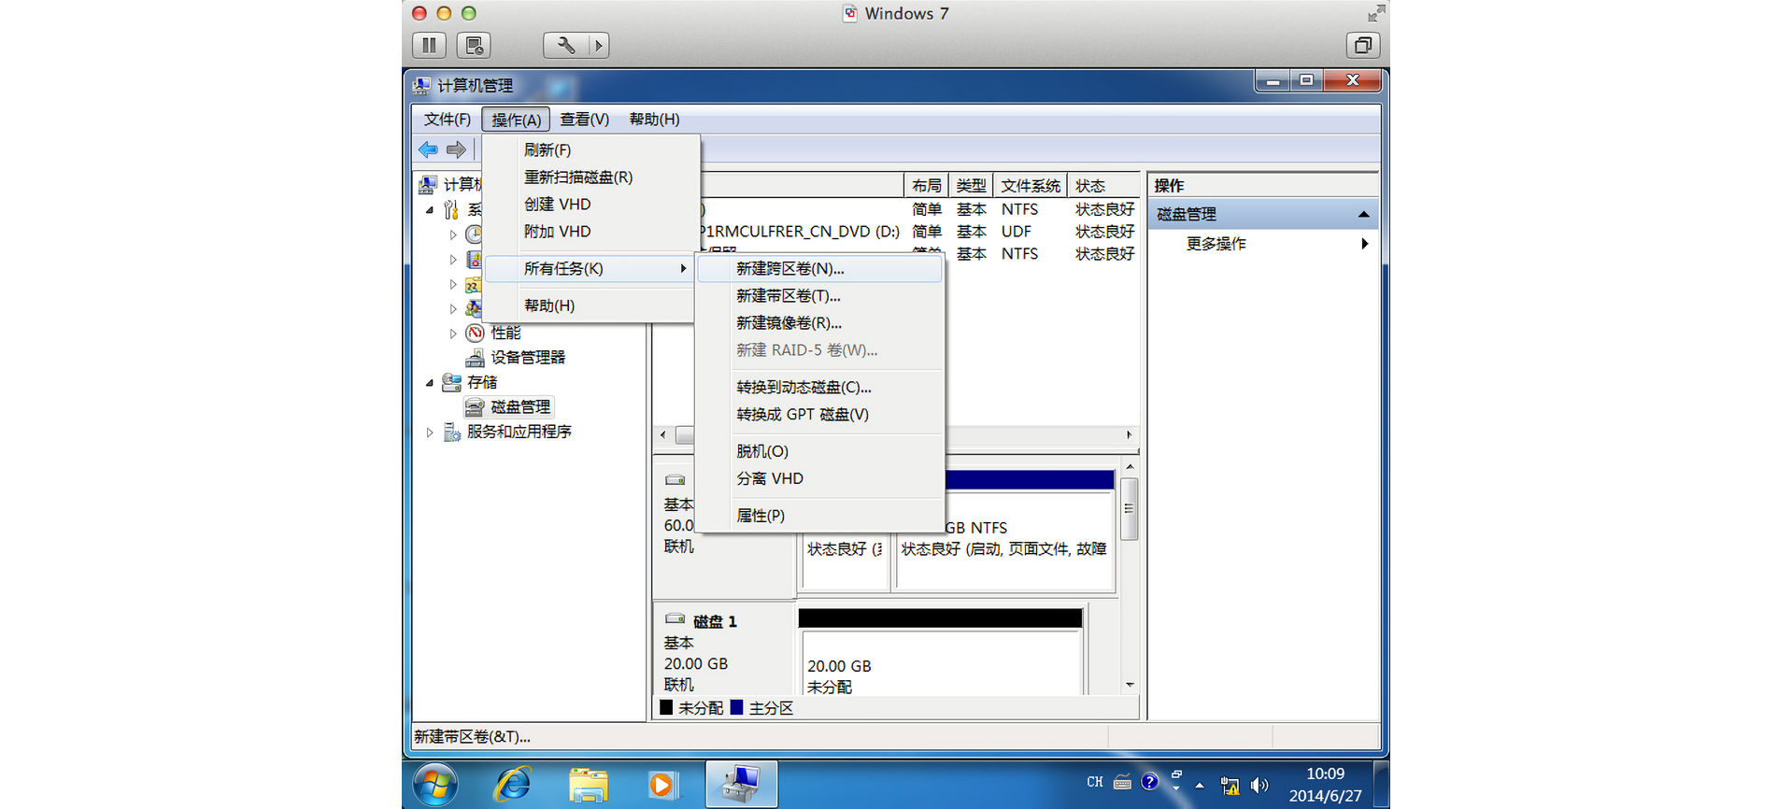Expand 更多操作 submenu arrow
The height and width of the screenshot is (809, 1792).
(1365, 244)
